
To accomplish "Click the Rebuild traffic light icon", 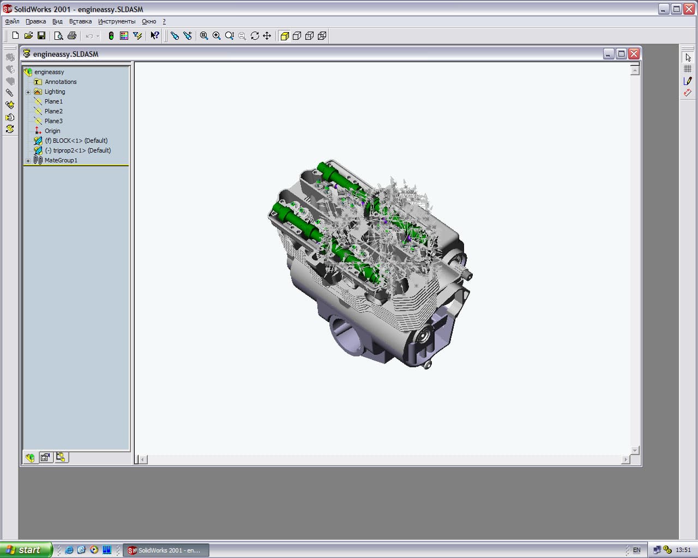I will pyautogui.click(x=111, y=36).
